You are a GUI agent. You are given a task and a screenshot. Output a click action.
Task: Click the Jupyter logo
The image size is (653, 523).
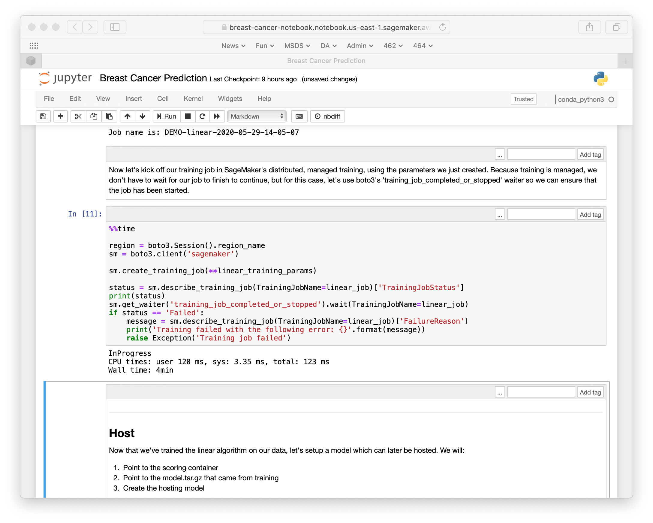point(65,78)
